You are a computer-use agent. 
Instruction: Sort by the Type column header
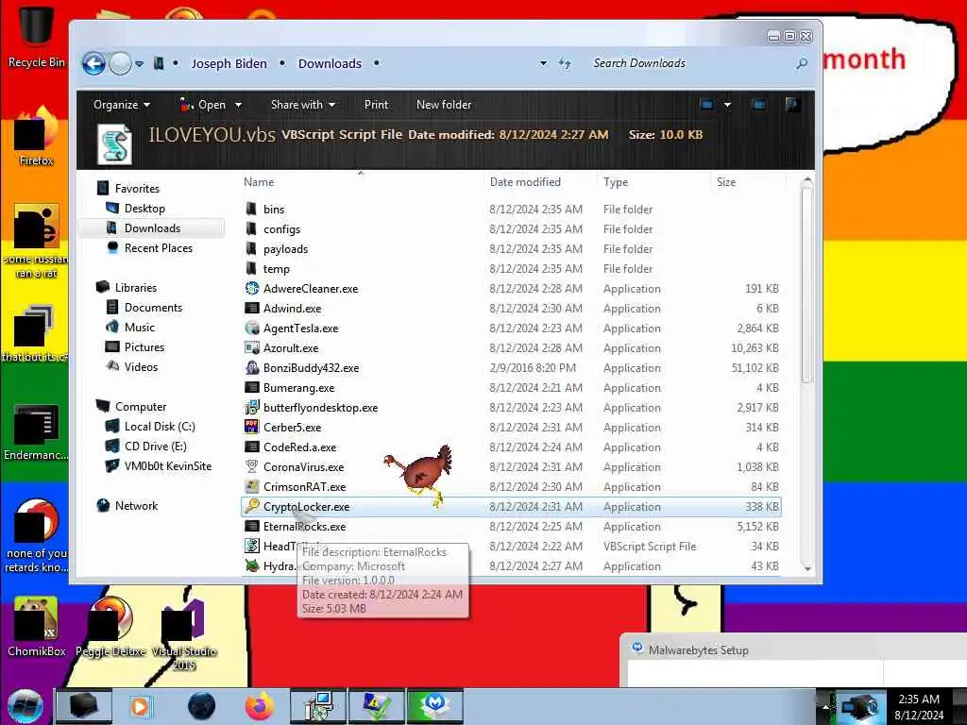coord(616,182)
